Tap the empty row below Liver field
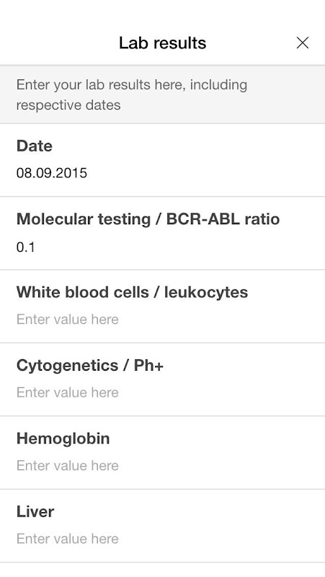The image size is (325, 577). tap(163, 570)
